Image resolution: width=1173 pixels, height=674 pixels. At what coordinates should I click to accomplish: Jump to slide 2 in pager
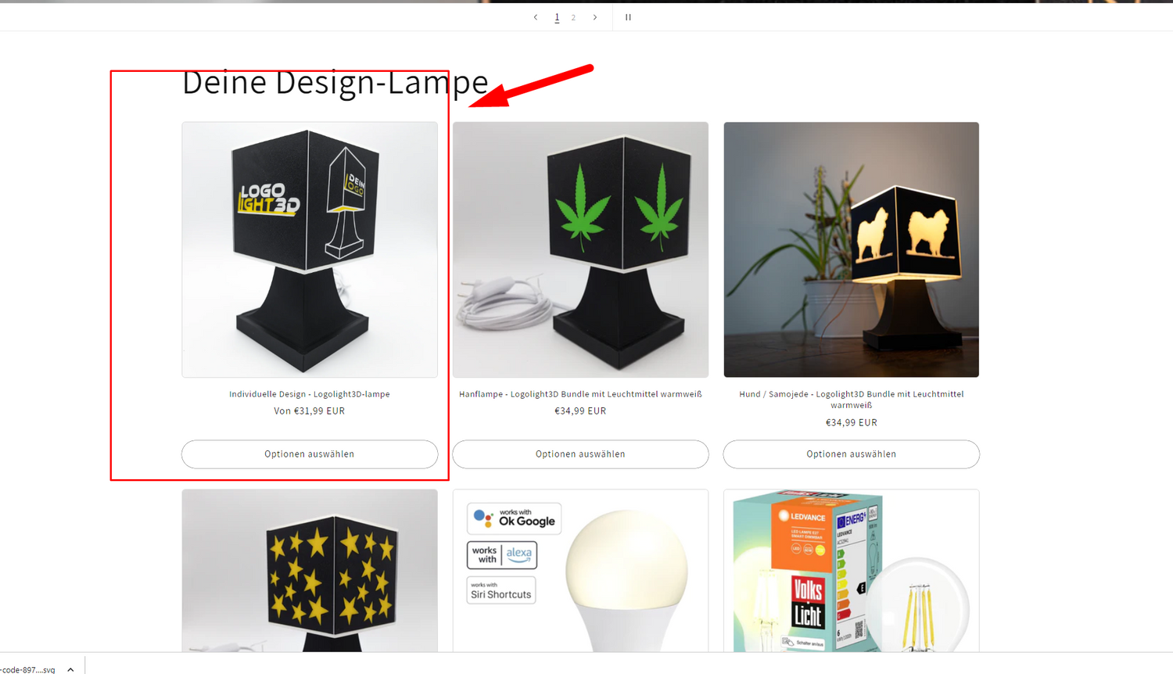[x=573, y=17]
